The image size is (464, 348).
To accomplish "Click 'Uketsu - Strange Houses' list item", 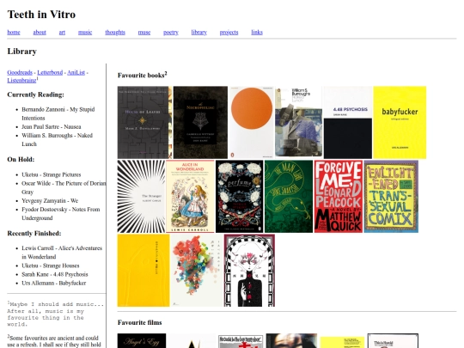I will (x=51, y=266).
